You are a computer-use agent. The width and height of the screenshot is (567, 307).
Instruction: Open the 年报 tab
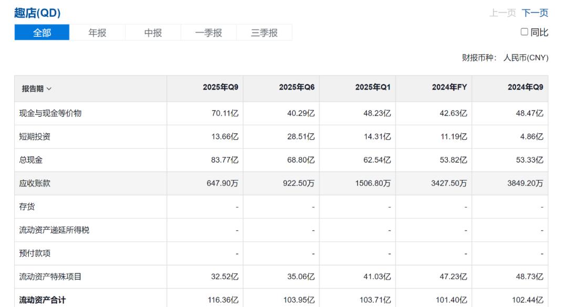(97, 32)
